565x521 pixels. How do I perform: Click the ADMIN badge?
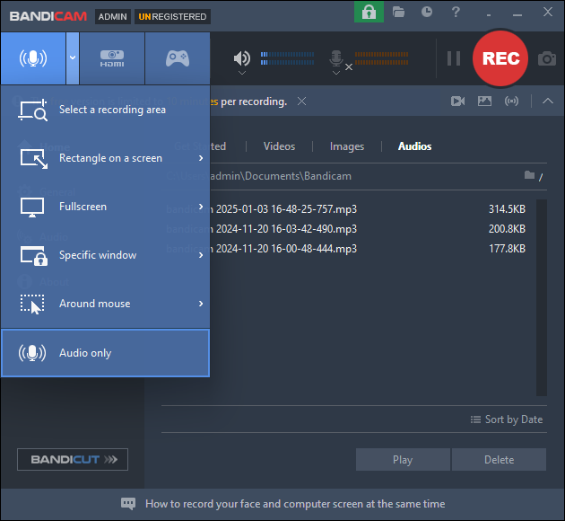coord(113,16)
